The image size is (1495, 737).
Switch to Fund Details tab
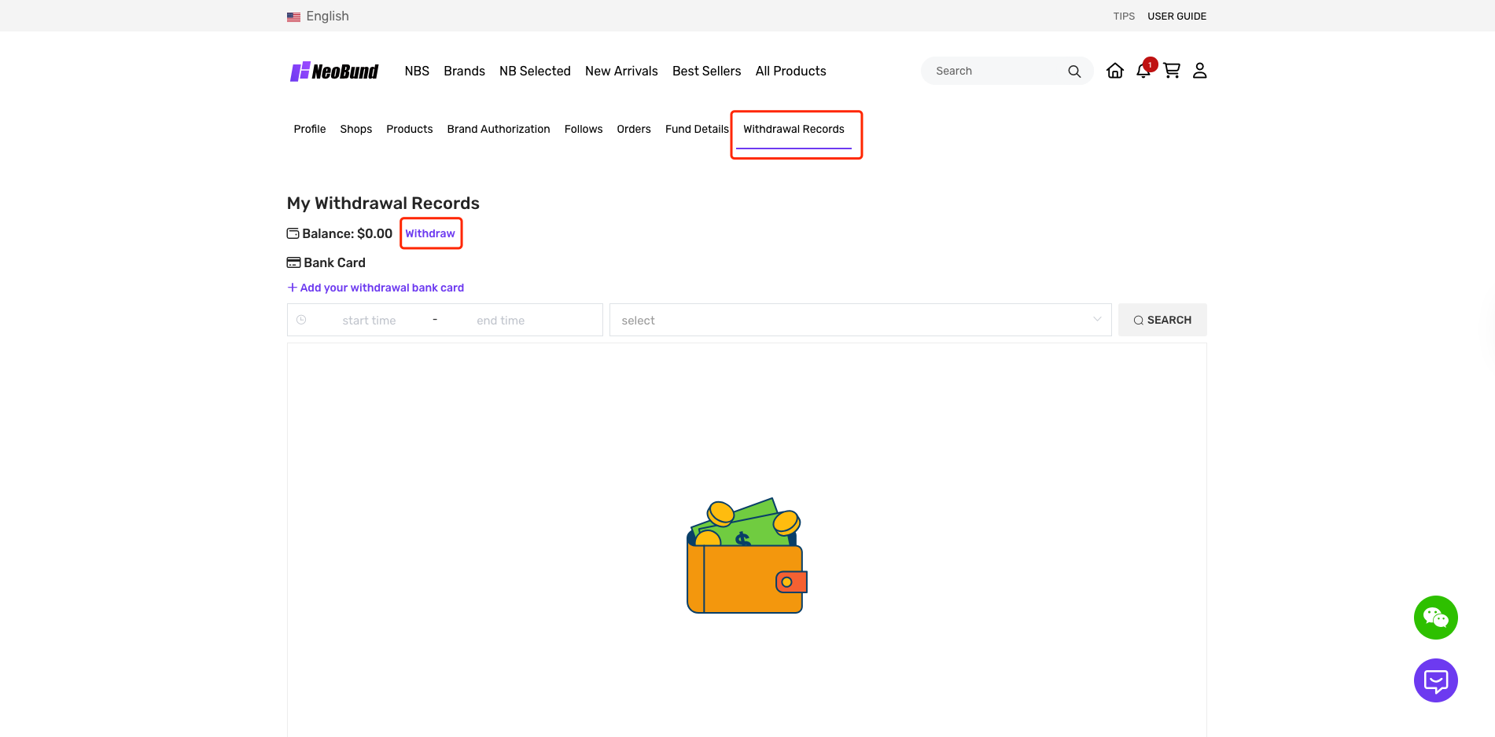coord(697,130)
